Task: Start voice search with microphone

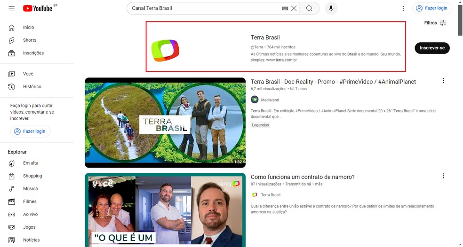Action: pyautogui.click(x=331, y=8)
